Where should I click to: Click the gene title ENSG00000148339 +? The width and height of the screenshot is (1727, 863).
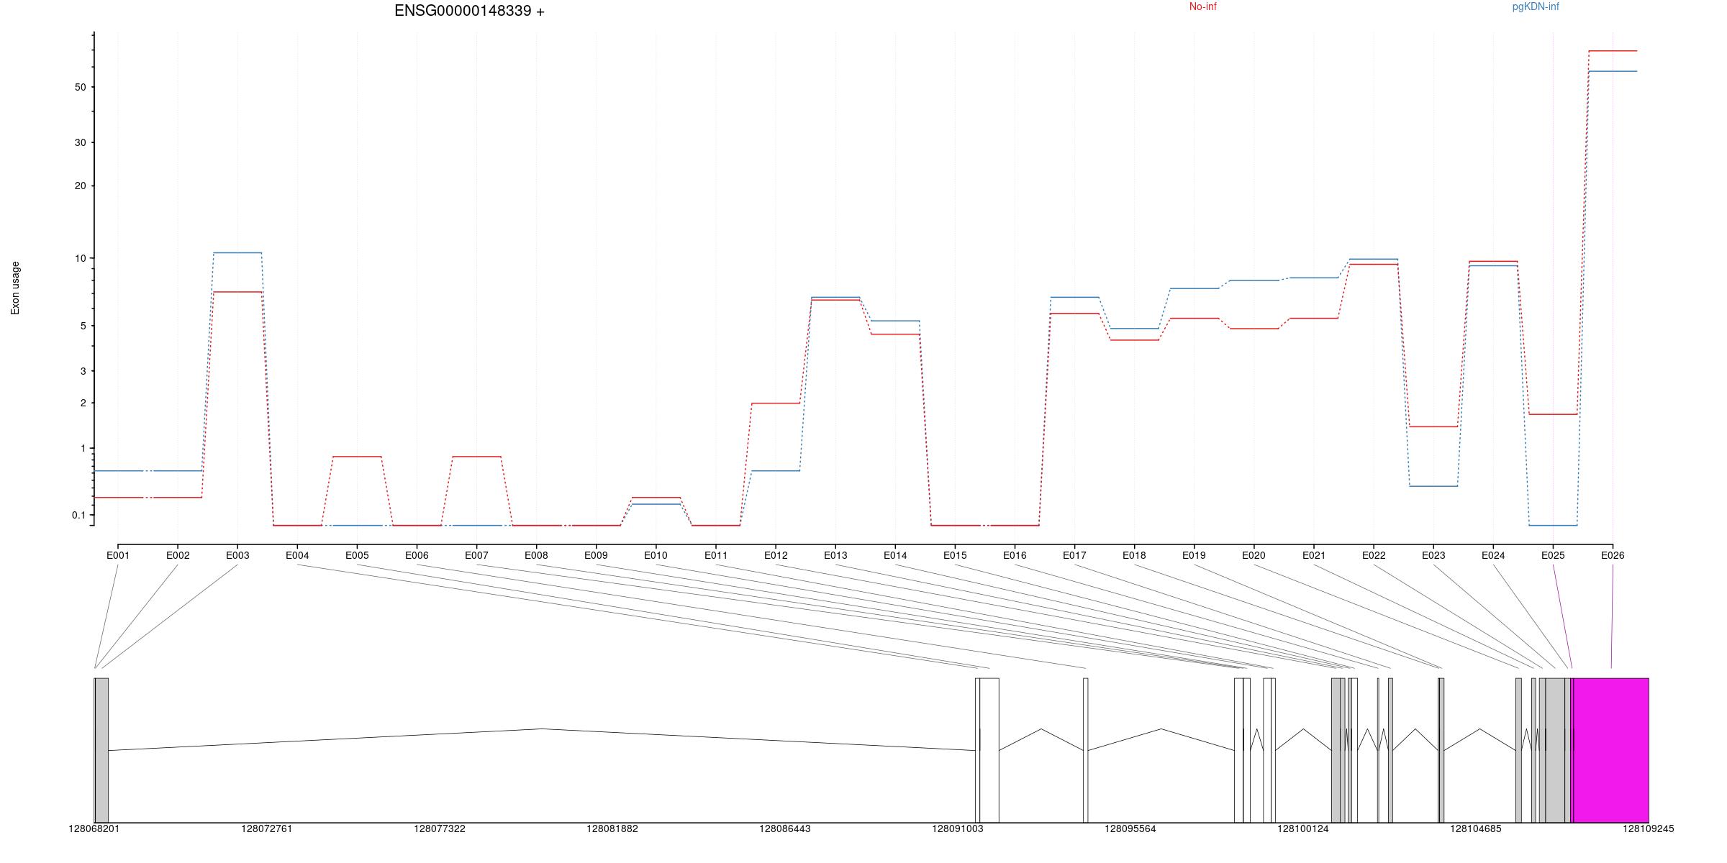(469, 11)
